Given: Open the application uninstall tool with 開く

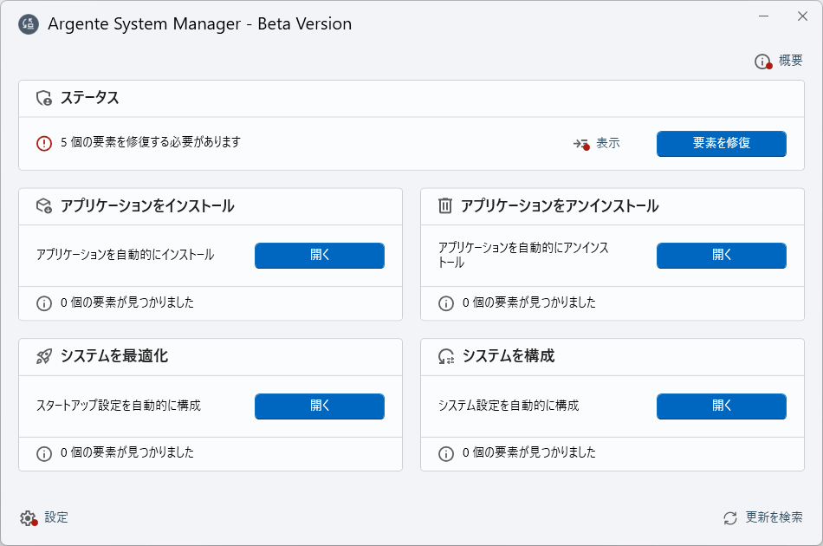Looking at the screenshot, I should pyautogui.click(x=721, y=256).
